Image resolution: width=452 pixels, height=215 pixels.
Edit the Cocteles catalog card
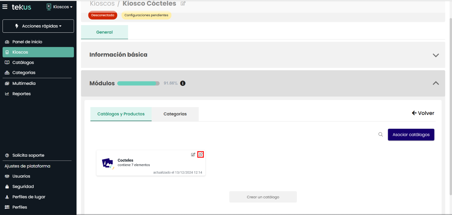coord(193,154)
